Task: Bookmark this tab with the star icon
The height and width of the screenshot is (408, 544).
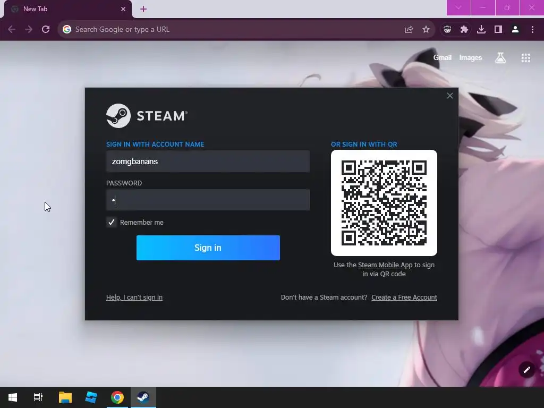Action: [x=426, y=30]
